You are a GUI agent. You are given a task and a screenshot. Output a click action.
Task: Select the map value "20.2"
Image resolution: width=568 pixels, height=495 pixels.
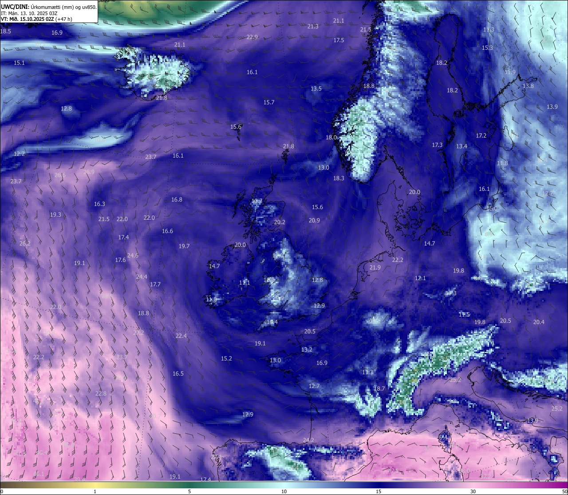coord(280,222)
